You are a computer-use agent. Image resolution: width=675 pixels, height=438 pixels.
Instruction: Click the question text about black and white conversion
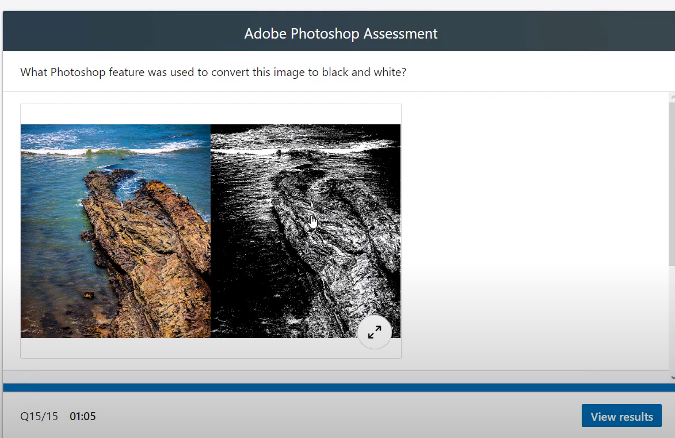click(213, 72)
